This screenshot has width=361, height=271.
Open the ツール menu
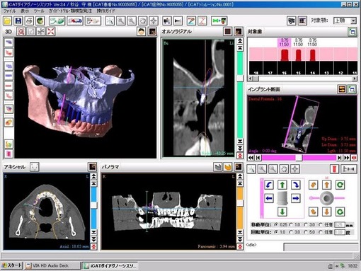(x=39, y=11)
